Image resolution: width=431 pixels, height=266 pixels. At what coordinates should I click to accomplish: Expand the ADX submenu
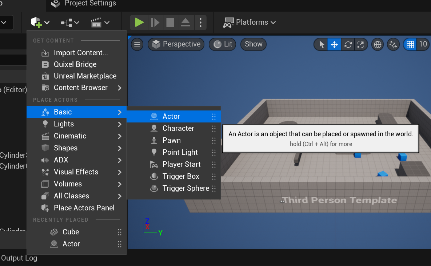[x=76, y=160]
